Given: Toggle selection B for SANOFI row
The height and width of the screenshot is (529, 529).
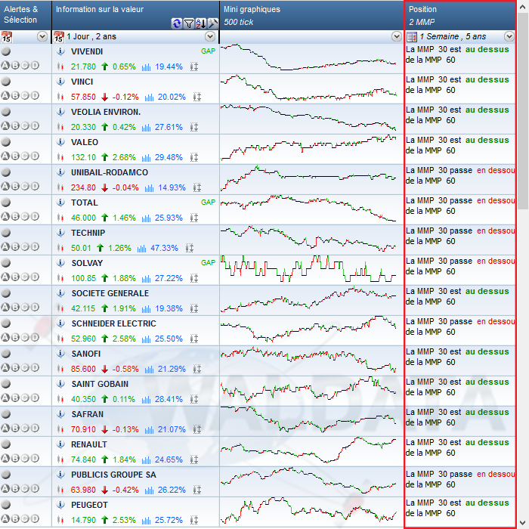Looking at the screenshot, I should click(x=15, y=367).
